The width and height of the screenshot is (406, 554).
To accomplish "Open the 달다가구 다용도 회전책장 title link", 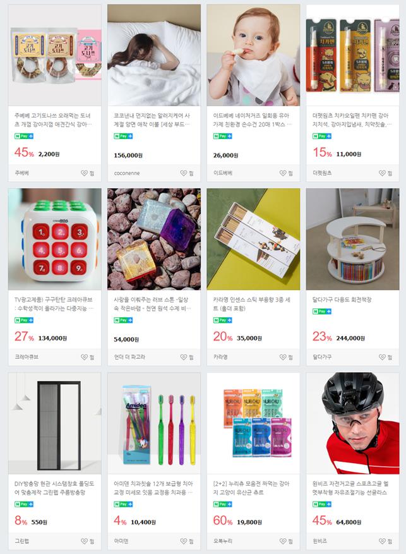I will (342, 299).
